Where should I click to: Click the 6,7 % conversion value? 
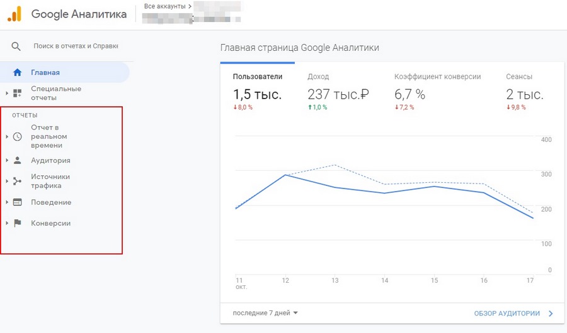[x=409, y=94]
